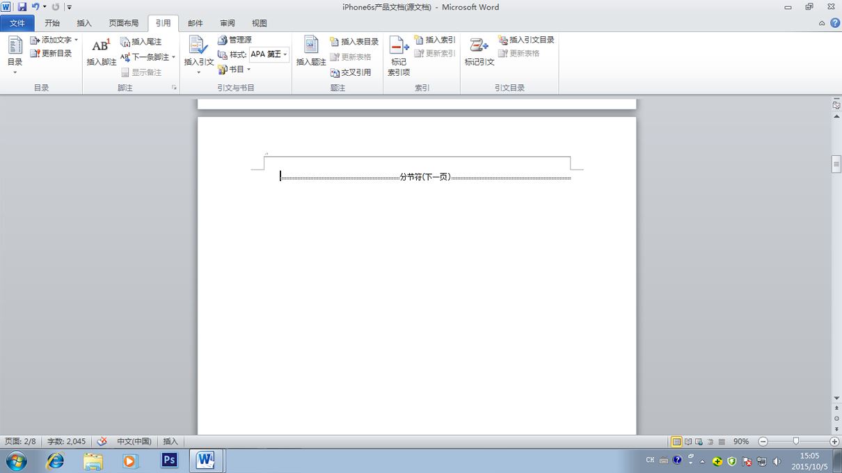Viewport: 842px width, 473px height.
Task: Switch to the 开始 tab
Action: (52, 23)
